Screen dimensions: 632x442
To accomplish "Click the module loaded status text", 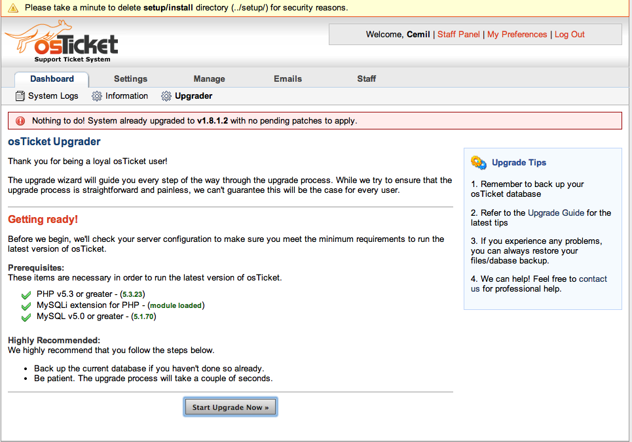I will (x=176, y=305).
